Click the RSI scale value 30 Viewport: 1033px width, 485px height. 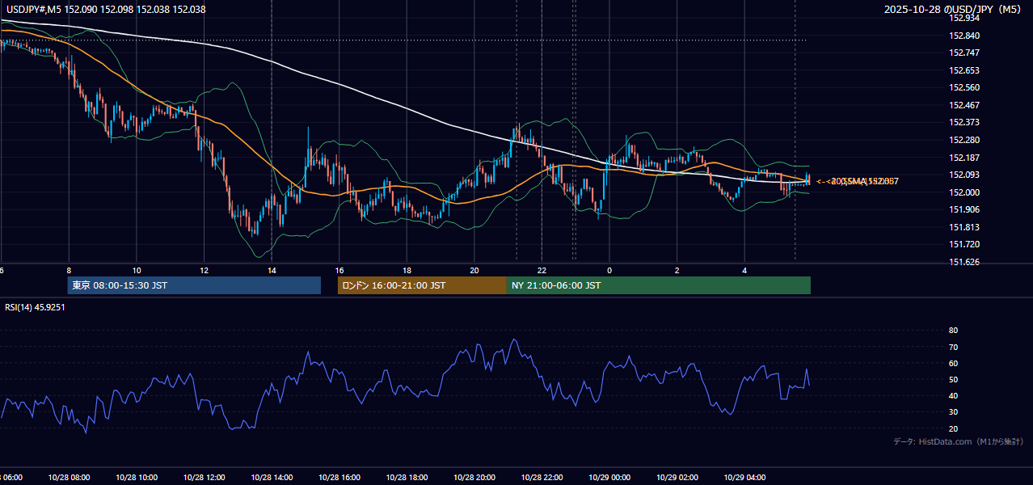click(x=953, y=412)
